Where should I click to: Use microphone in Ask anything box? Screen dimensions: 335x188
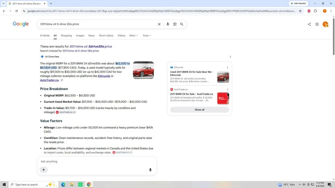(150, 170)
